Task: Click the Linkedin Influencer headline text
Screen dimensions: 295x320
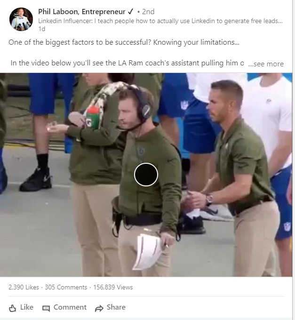Action: (x=160, y=21)
